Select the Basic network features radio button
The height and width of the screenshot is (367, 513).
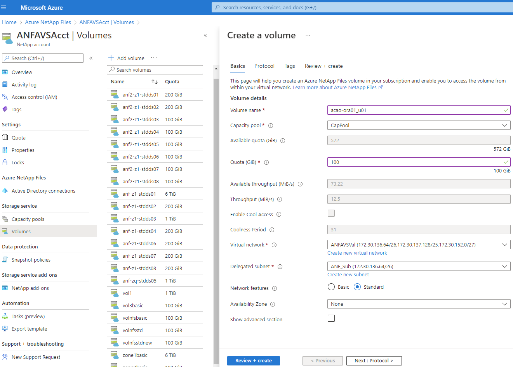coord(331,287)
